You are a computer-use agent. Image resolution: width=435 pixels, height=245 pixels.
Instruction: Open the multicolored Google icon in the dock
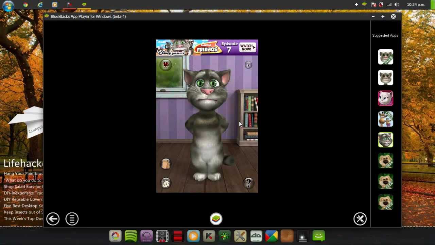(x=272, y=236)
